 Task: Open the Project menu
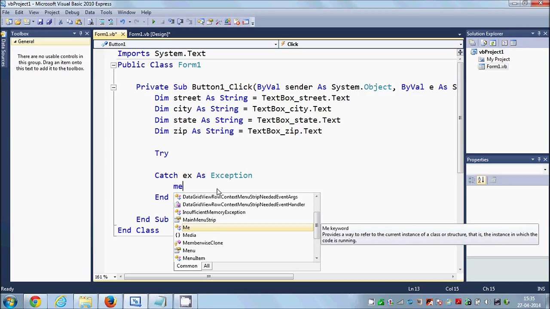tap(52, 12)
